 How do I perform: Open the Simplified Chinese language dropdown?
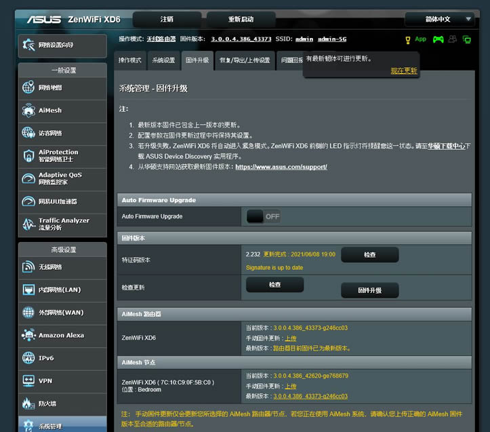tap(440, 19)
